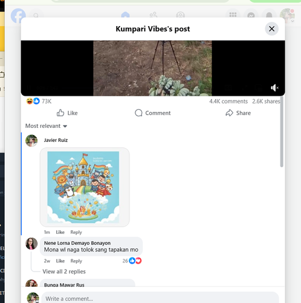Unmute the video with the speaker icon

274,88
